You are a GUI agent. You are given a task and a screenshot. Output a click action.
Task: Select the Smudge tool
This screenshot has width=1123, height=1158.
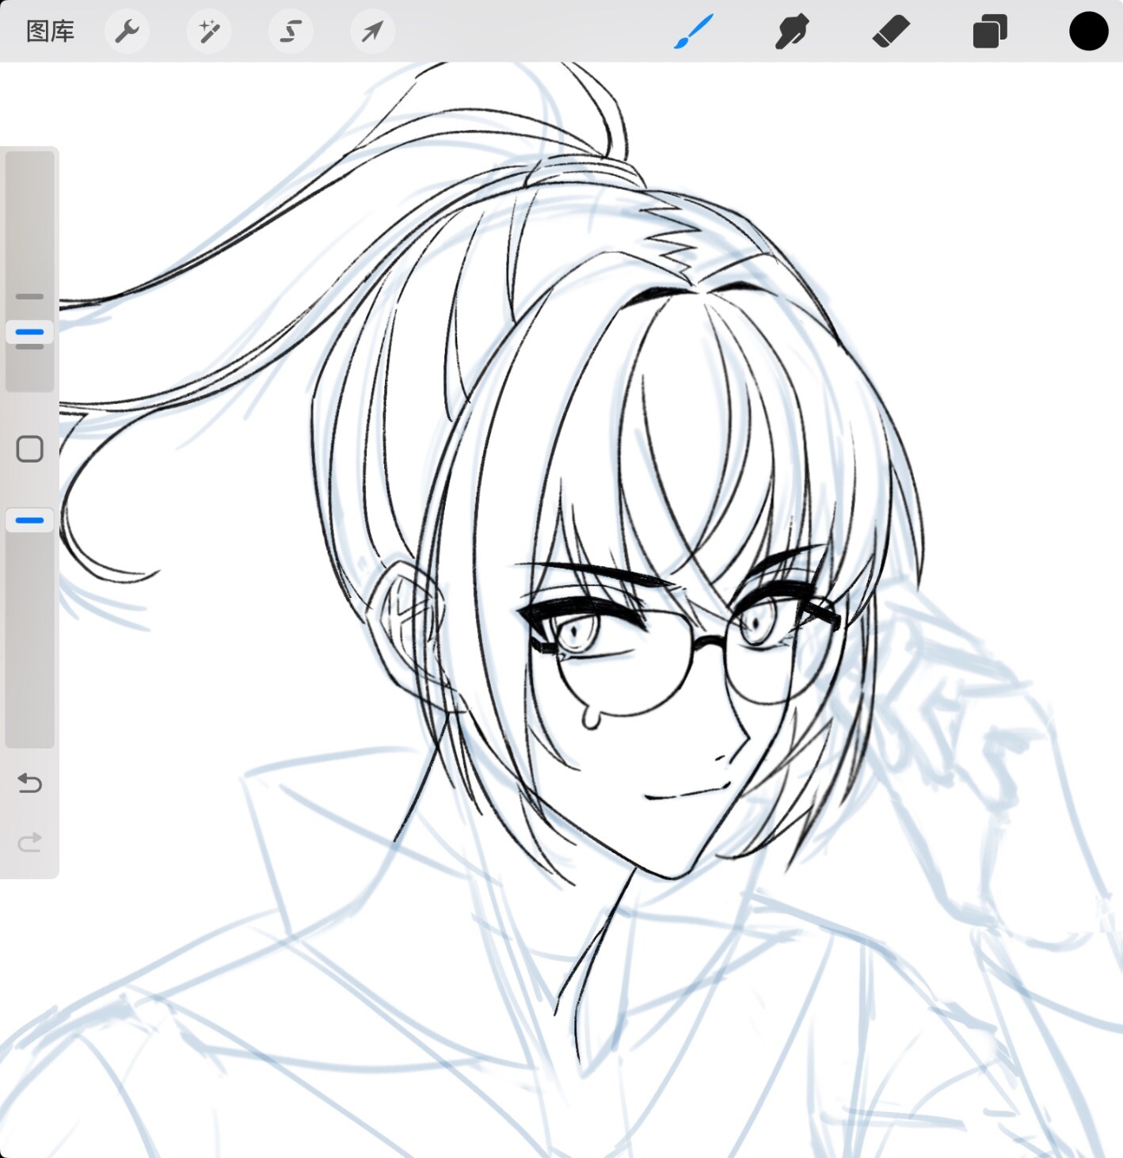coord(792,32)
